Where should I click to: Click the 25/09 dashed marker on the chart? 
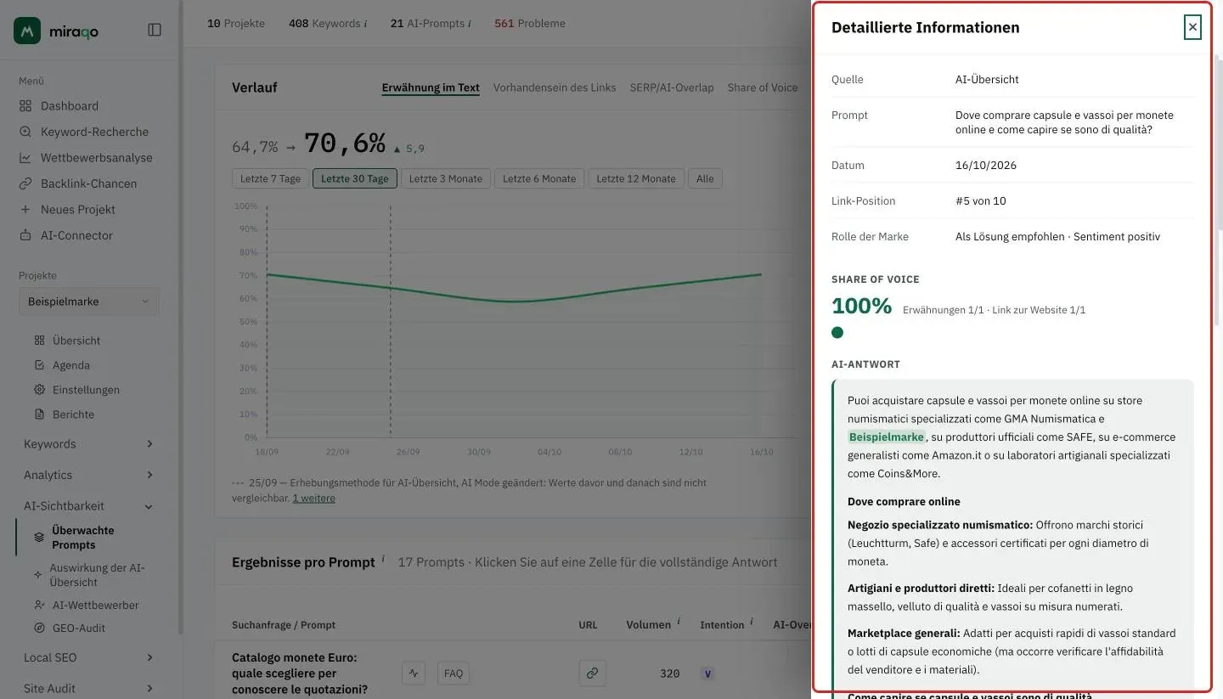[391, 323]
